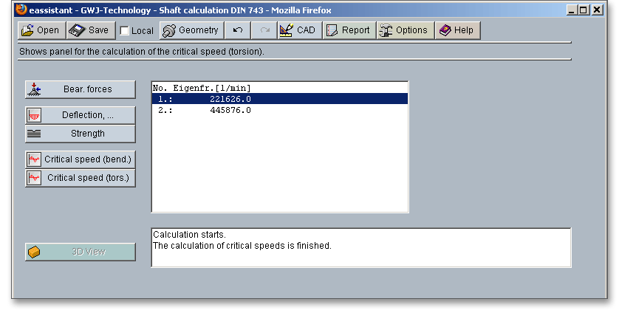This screenshot has width=619, height=310.
Task: Click the Firefox icon in title bar
Action: tap(21, 10)
